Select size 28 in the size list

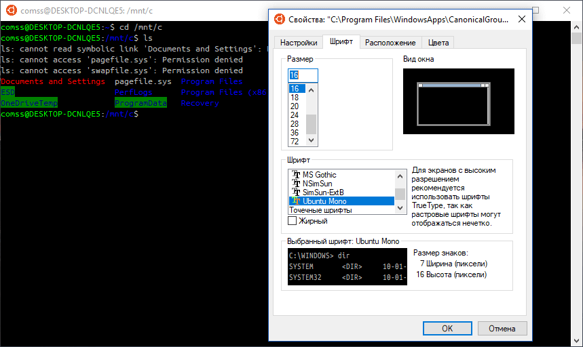[297, 124]
